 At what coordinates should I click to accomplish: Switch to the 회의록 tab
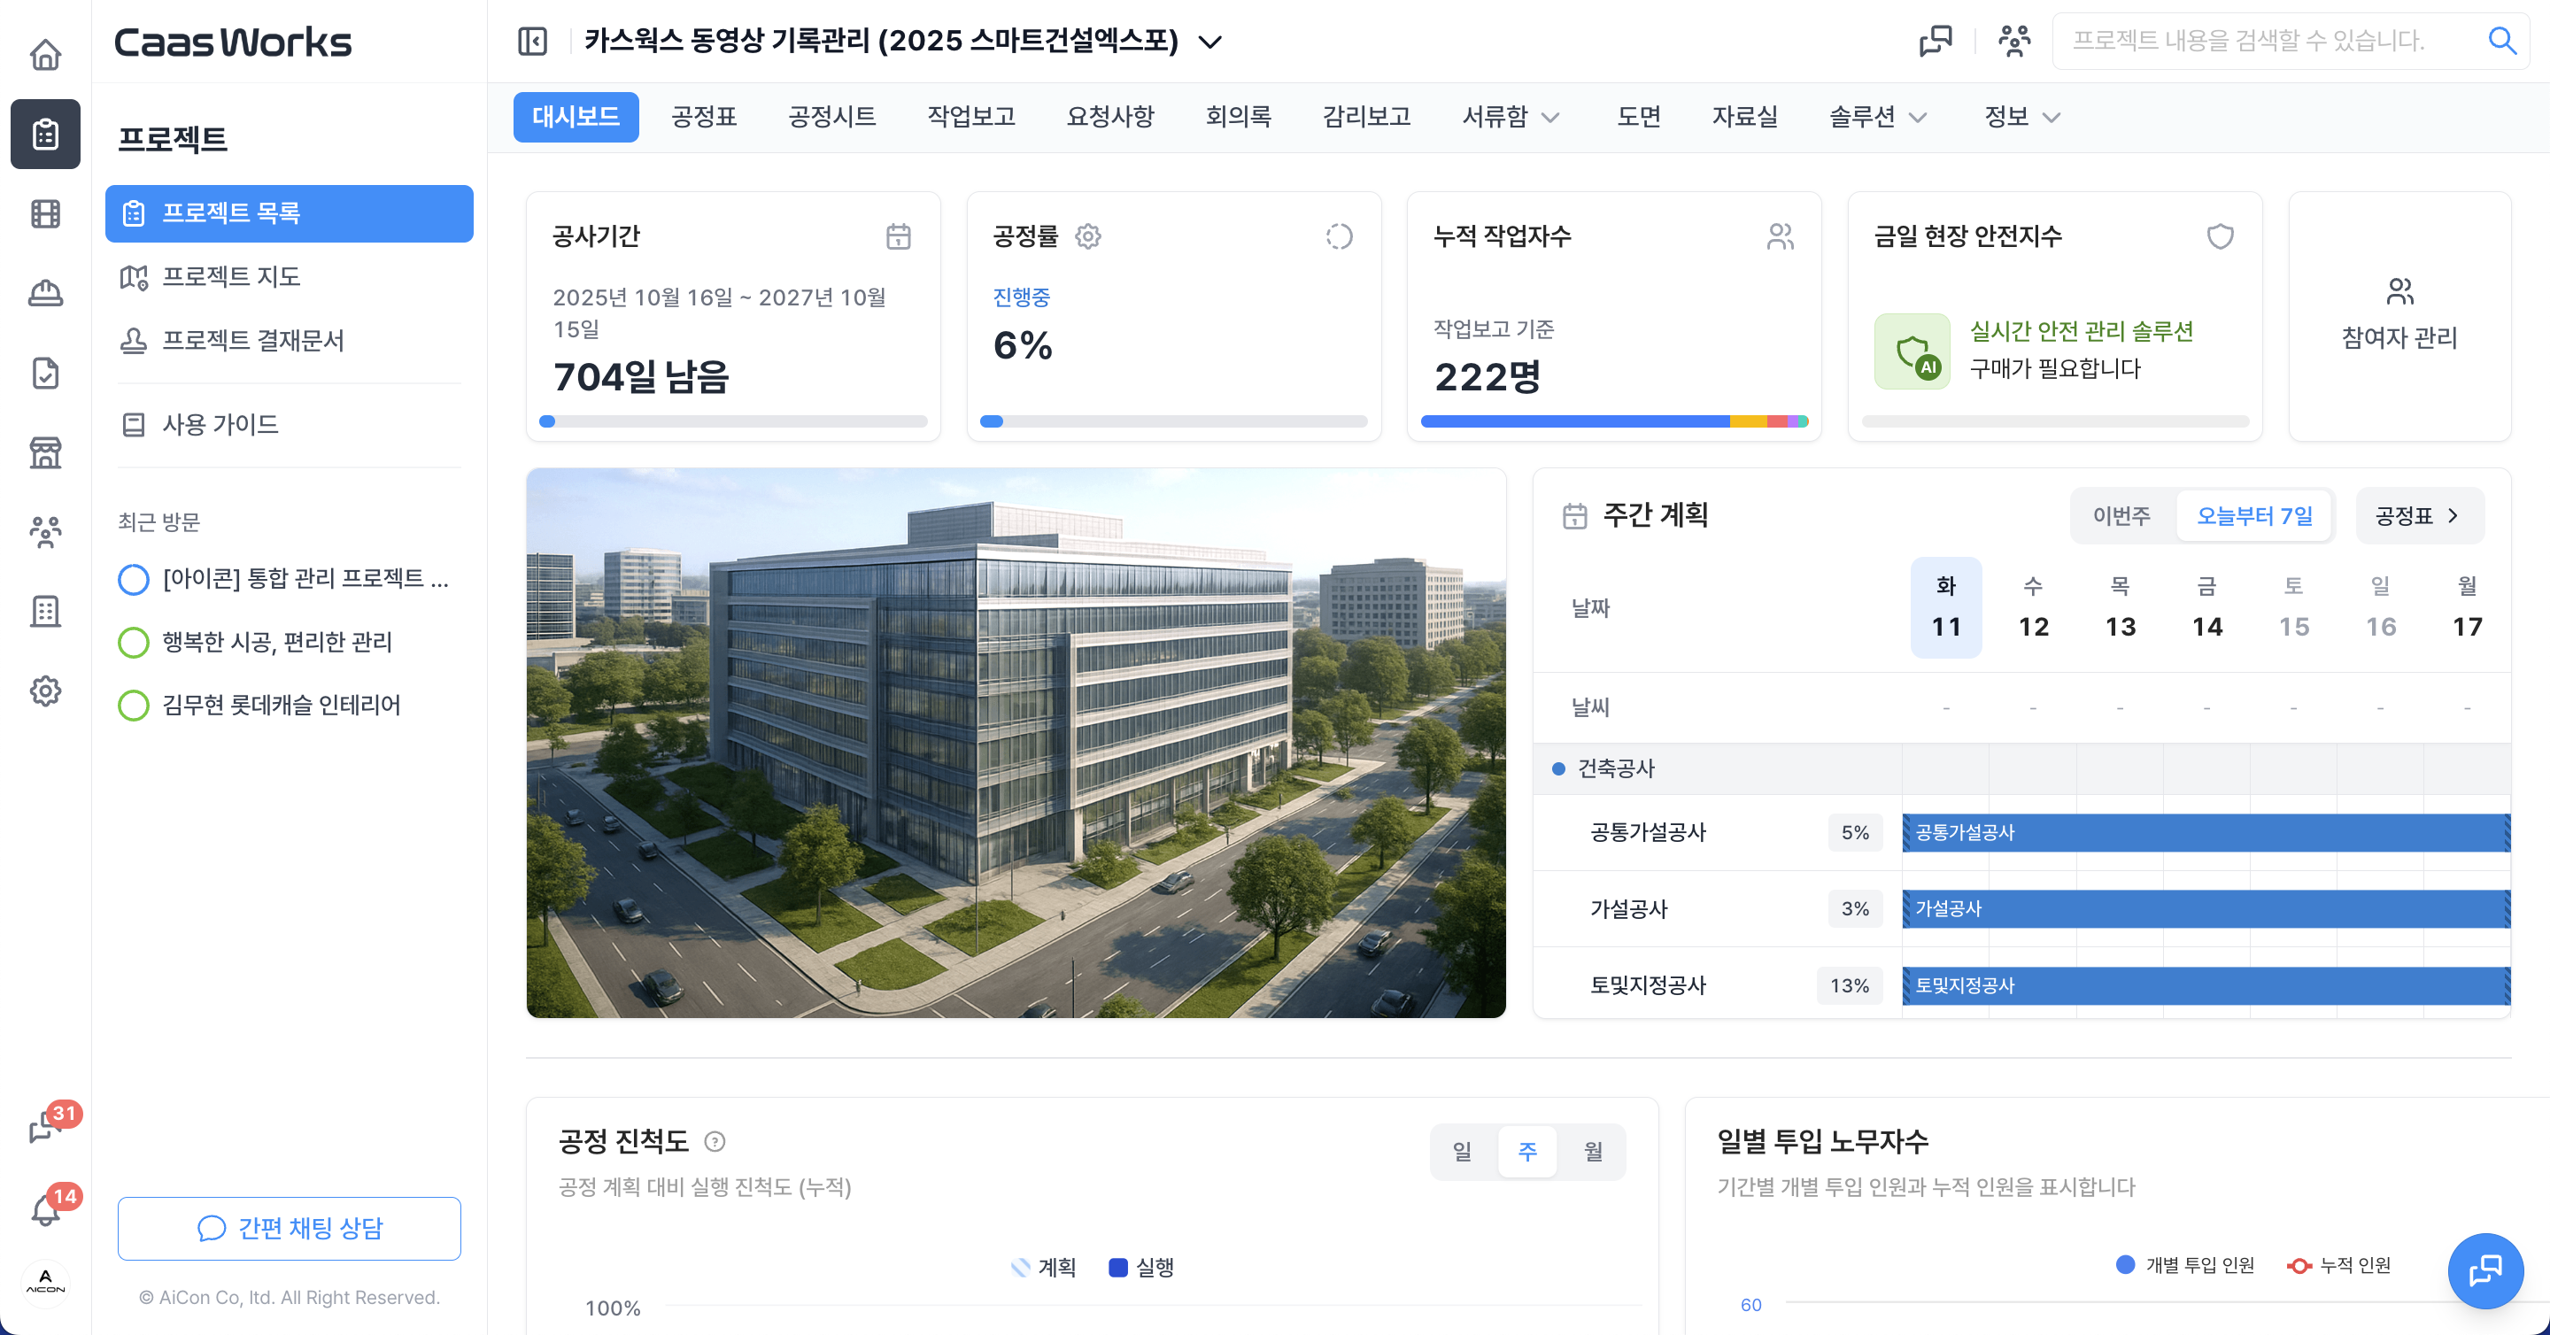pyautogui.click(x=1238, y=117)
